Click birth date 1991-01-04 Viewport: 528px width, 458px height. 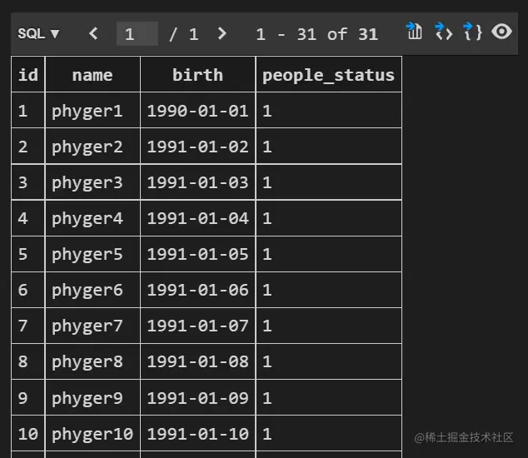[x=197, y=218]
